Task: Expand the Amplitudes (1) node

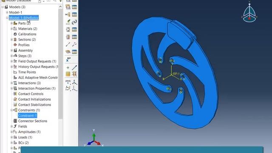Action: (x=11, y=132)
